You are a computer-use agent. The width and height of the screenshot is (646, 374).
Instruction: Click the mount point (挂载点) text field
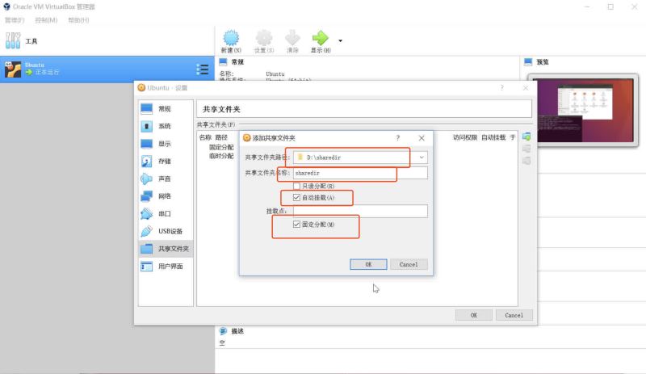coord(359,211)
